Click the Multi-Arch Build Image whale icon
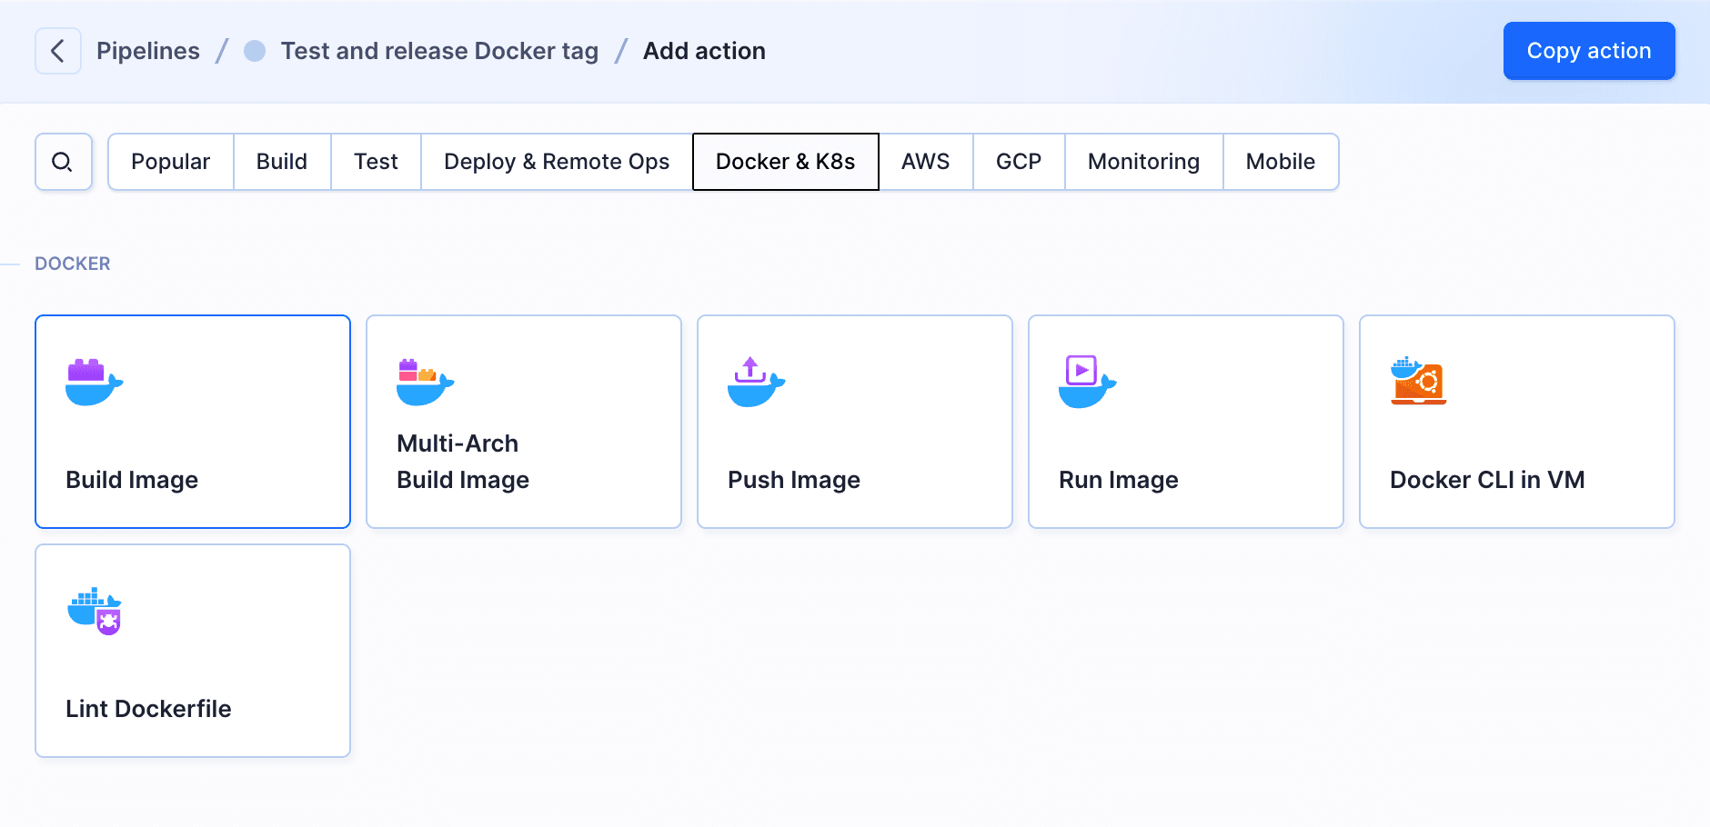This screenshot has width=1710, height=827. pyautogui.click(x=425, y=383)
